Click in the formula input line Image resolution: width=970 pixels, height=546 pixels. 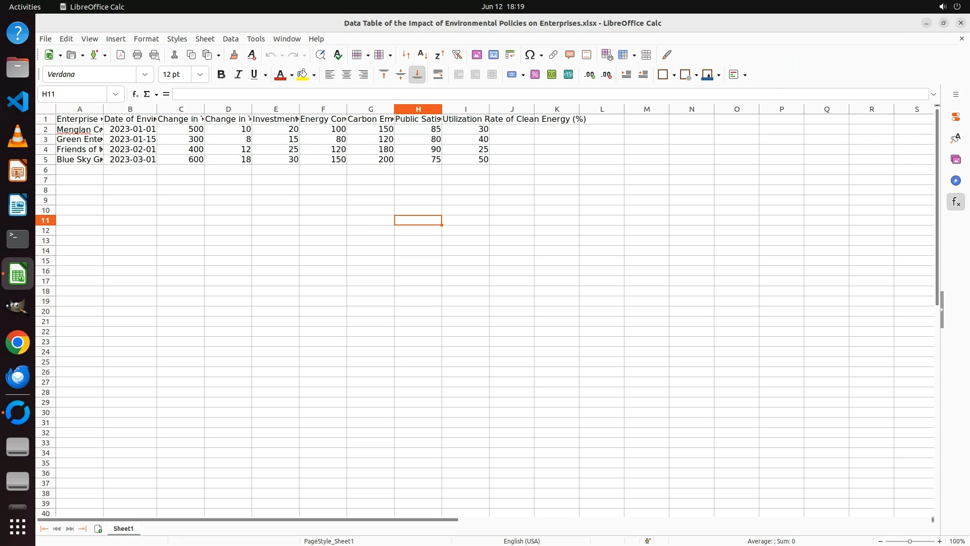click(x=551, y=94)
